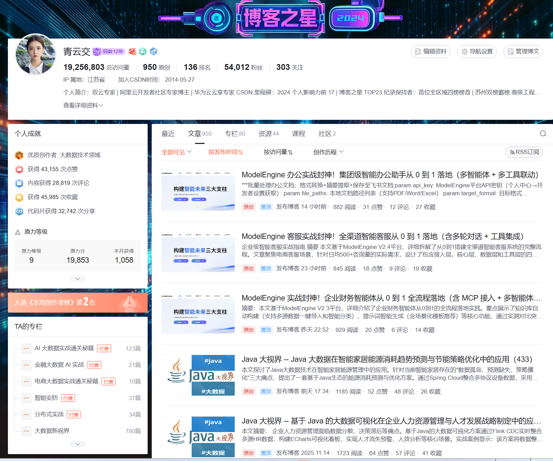Open 管理博文 button

point(523,52)
